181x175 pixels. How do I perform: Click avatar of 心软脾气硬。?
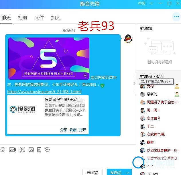(143, 134)
